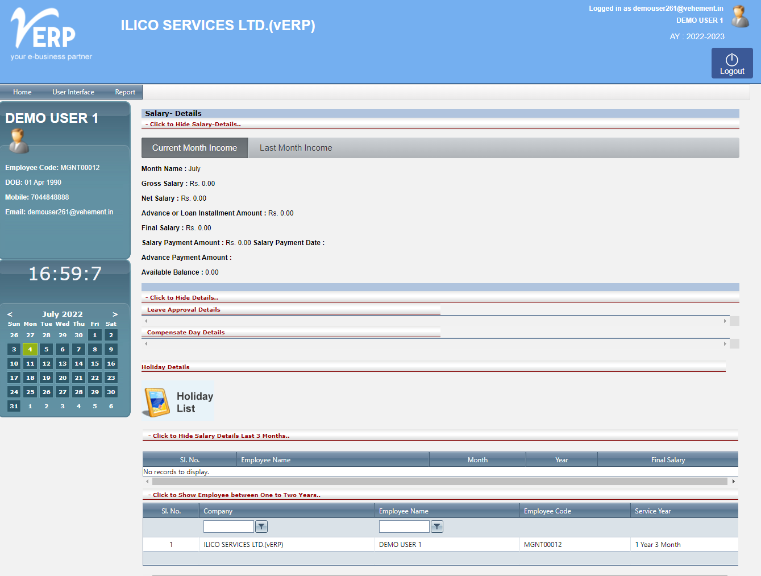The height and width of the screenshot is (576, 761).
Task: Open the Company column filter icon
Action: tap(261, 527)
